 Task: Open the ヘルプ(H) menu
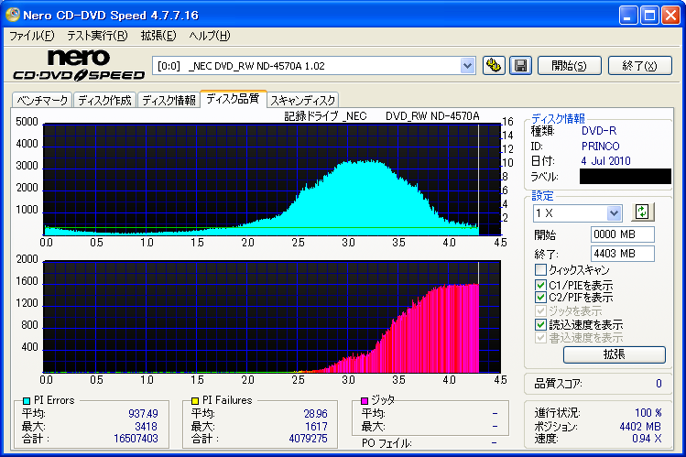pyautogui.click(x=209, y=36)
